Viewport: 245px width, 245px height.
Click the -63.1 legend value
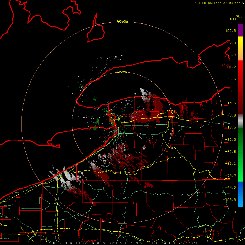coord(231,164)
